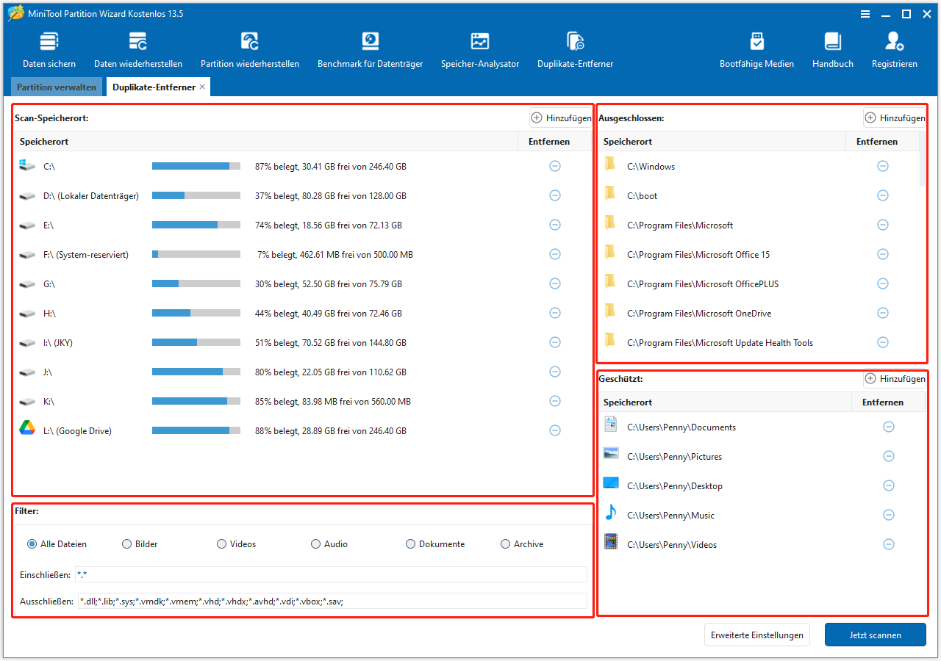The width and height of the screenshot is (941, 661).
Task: Switch to the Partition verwalten tab
Action: [x=56, y=87]
